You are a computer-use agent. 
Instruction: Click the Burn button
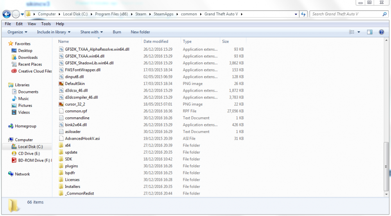click(x=117, y=32)
